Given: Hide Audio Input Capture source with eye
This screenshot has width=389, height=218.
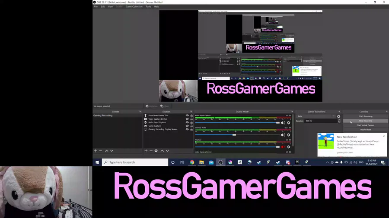Looking at the screenshot, I should click(187, 122).
